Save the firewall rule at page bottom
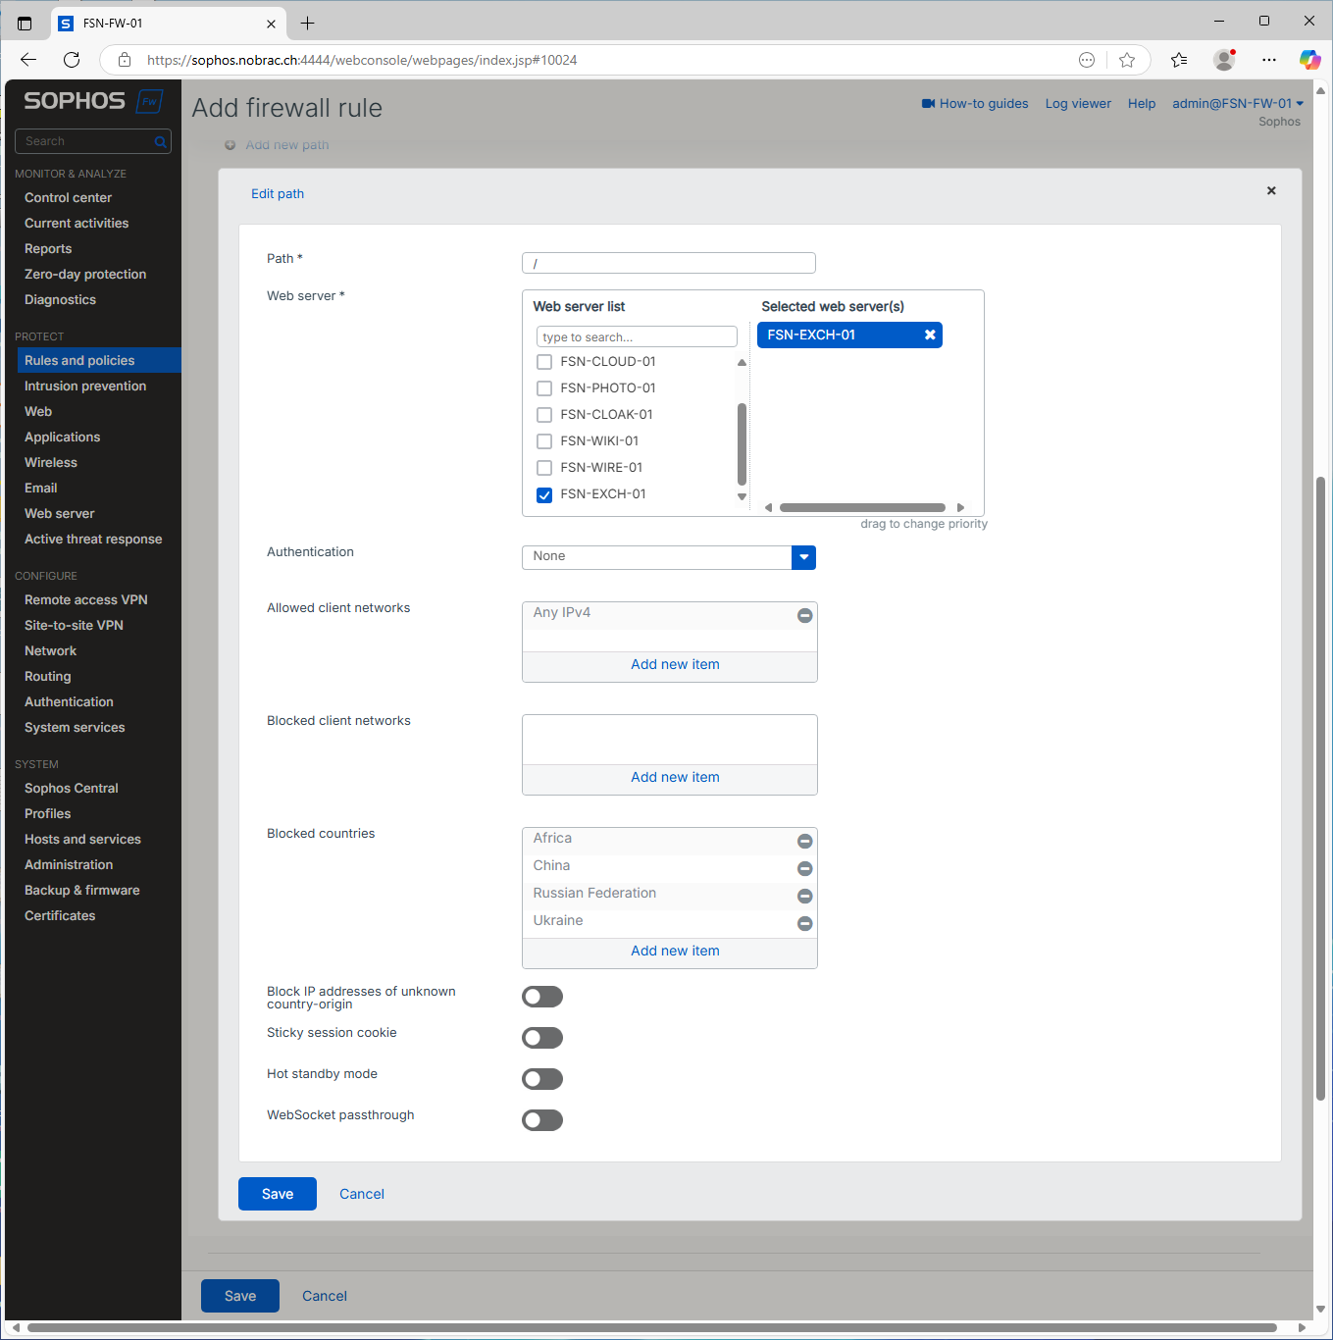This screenshot has height=1340, width=1333. pyautogui.click(x=240, y=1296)
